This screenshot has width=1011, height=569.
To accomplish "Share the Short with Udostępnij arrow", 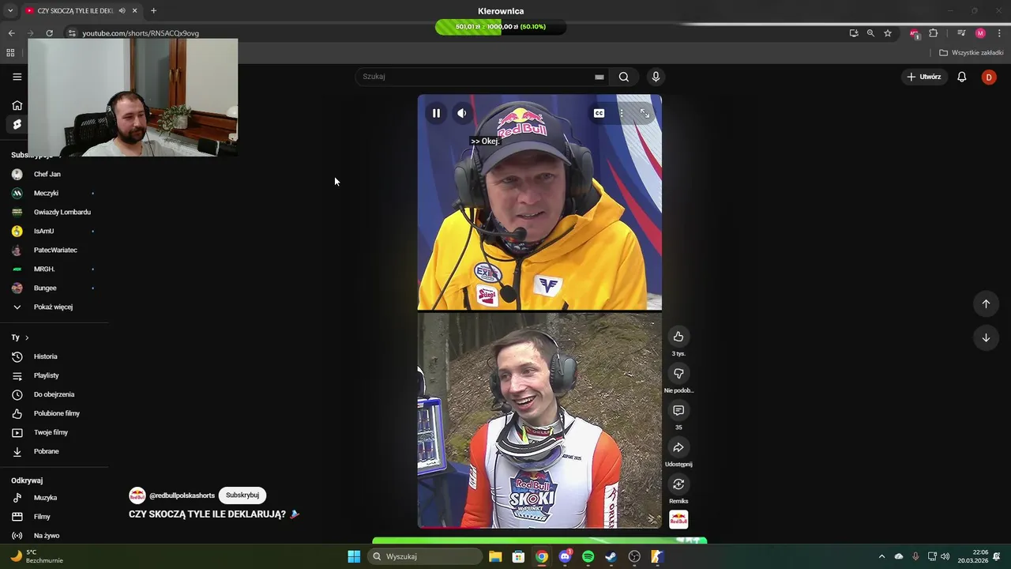I will 678,447.
